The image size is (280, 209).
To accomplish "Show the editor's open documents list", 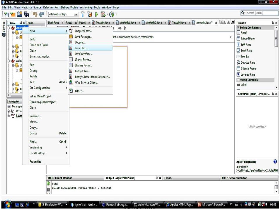I will click(228, 22).
